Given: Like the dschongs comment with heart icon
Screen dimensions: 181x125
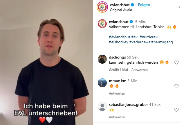Looking at the screenshot, I should [177, 62].
